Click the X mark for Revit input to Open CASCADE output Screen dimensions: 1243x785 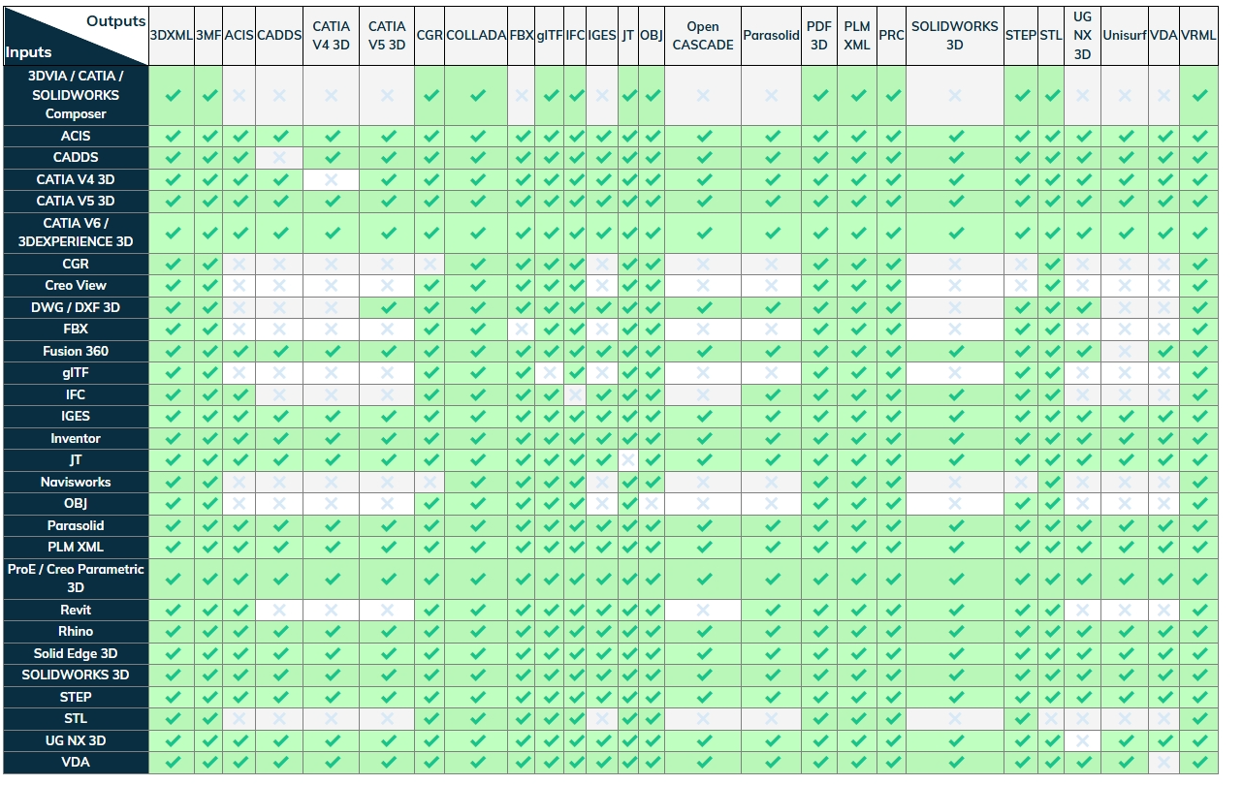pos(704,610)
